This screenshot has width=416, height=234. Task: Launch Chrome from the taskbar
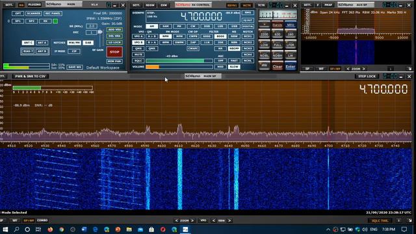tap(62, 229)
